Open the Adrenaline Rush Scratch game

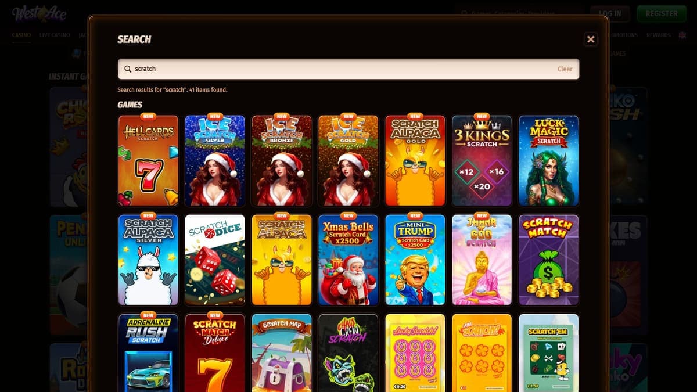148,353
